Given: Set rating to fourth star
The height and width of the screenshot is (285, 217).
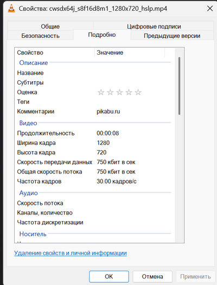Looking at the screenshot, I should [129, 92].
